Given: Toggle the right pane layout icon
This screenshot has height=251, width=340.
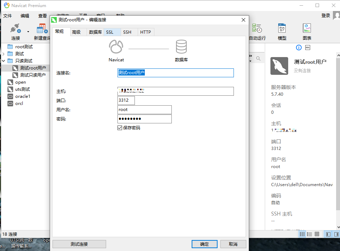Looking at the screenshot, I should 336,234.
